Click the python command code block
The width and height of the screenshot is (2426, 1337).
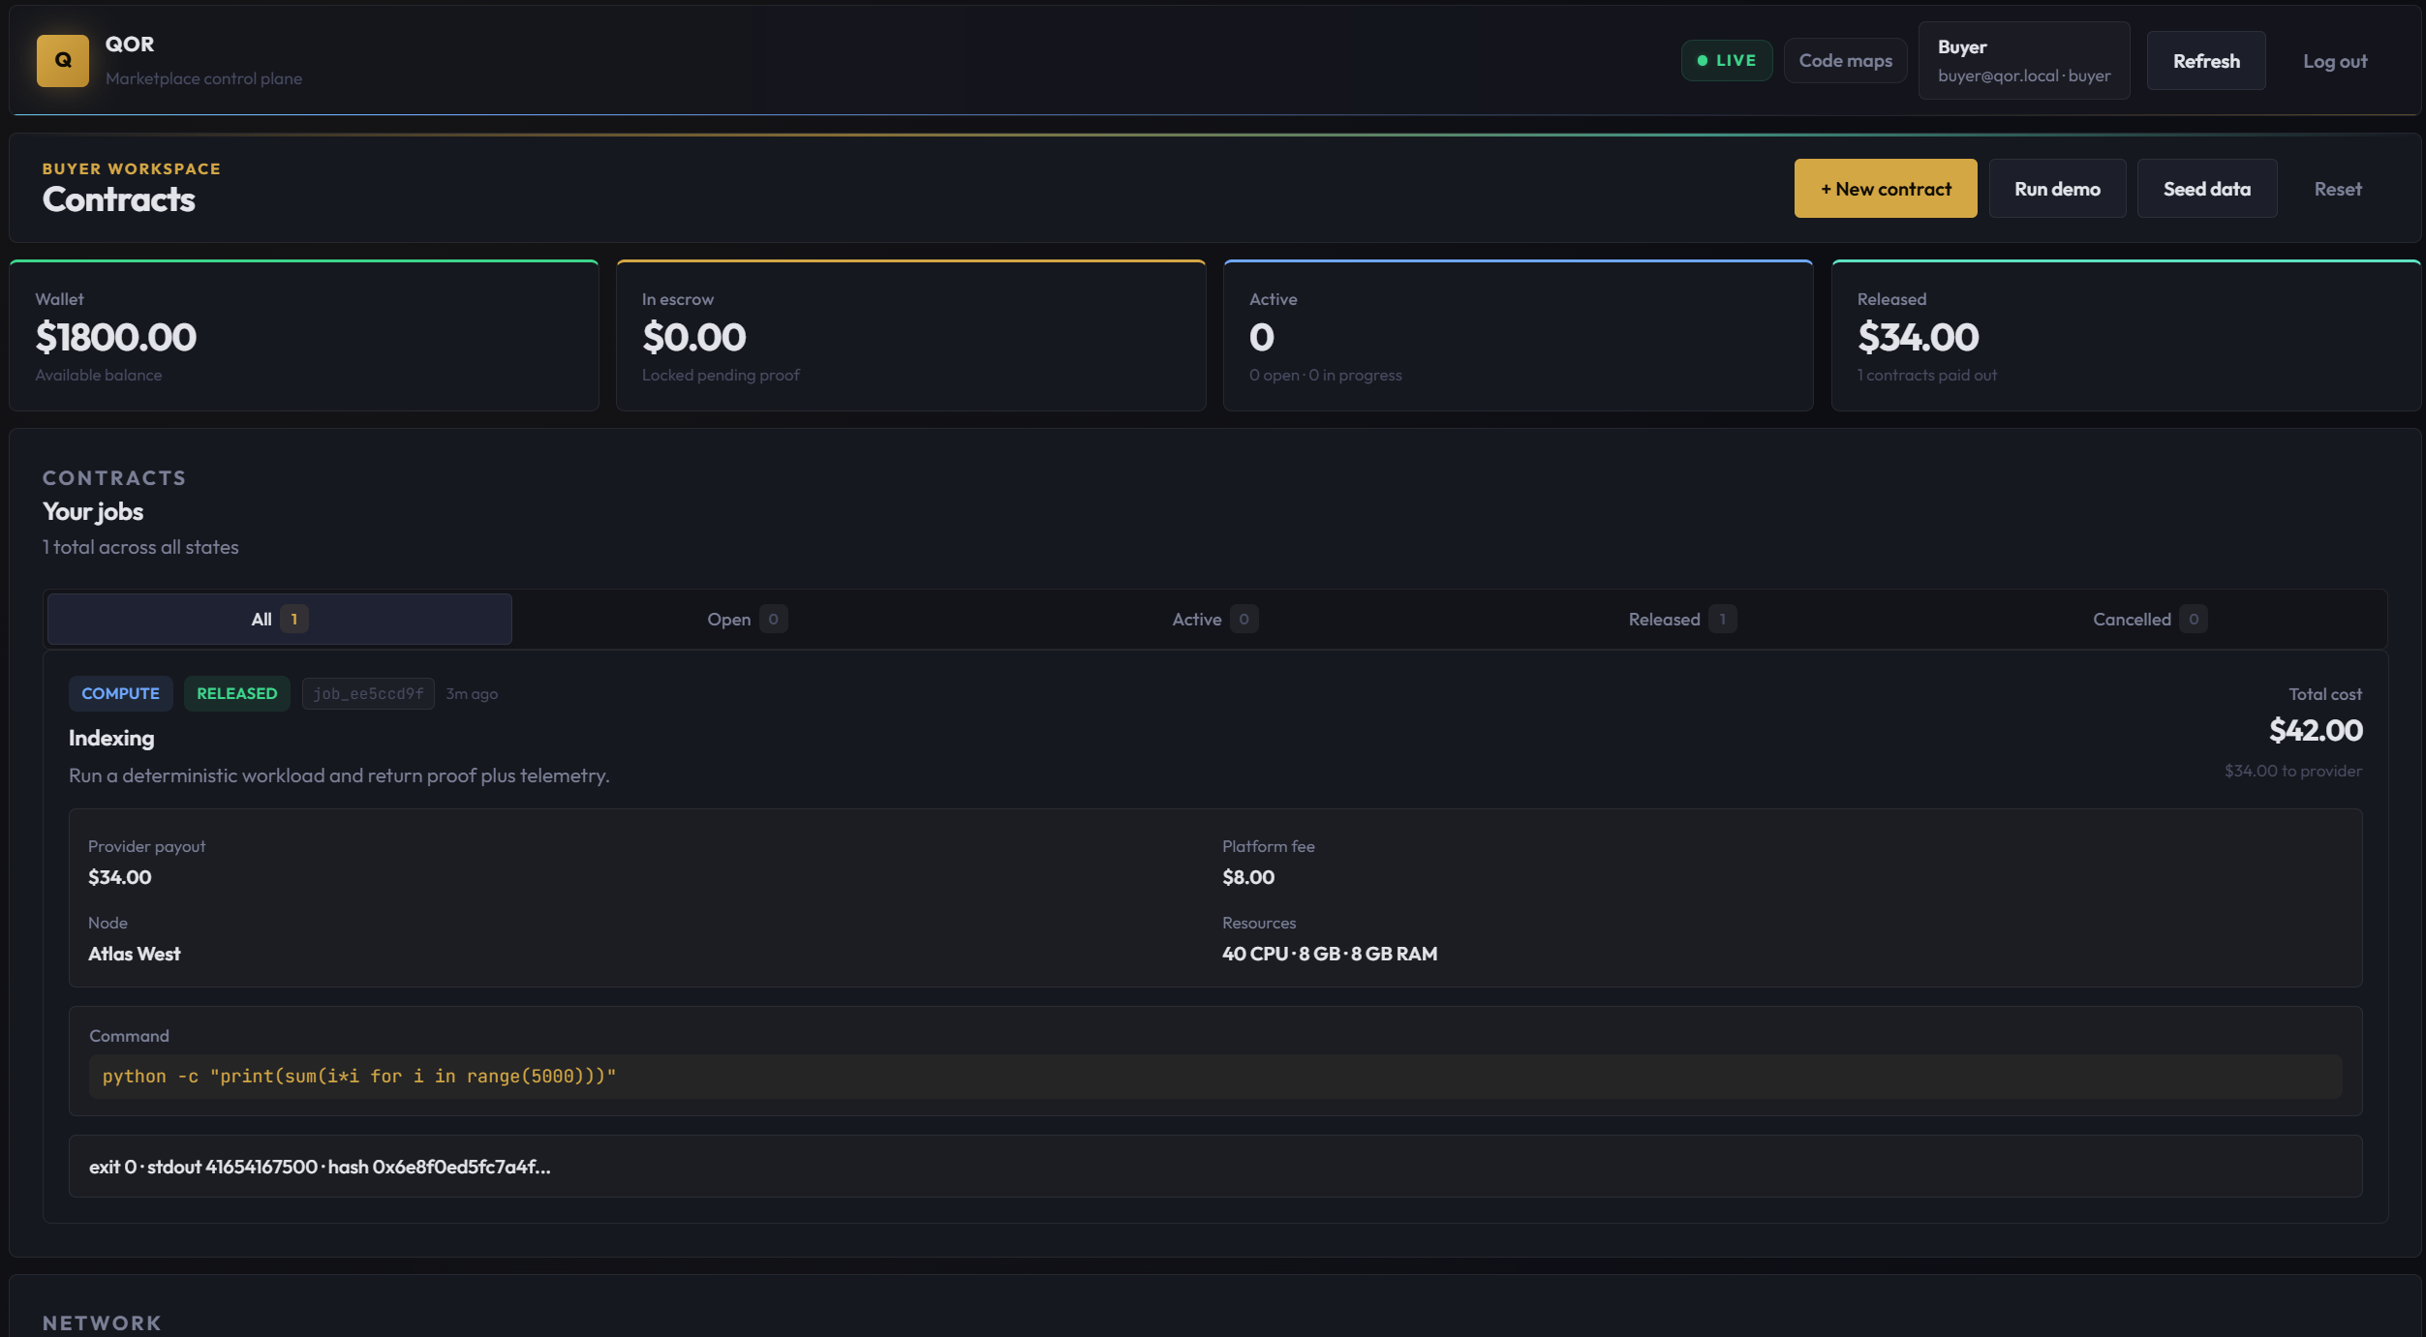point(1214,1077)
